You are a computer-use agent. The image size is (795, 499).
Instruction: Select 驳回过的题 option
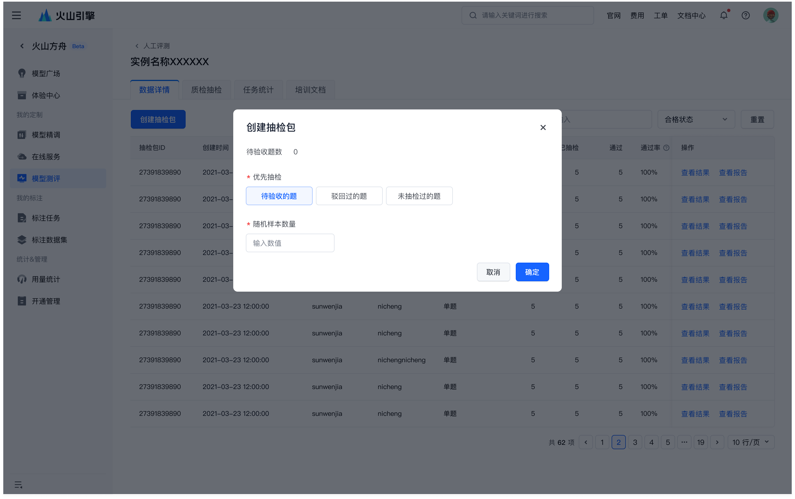(x=349, y=196)
